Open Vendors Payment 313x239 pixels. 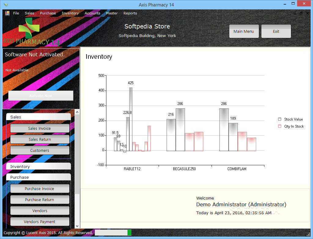(x=40, y=222)
